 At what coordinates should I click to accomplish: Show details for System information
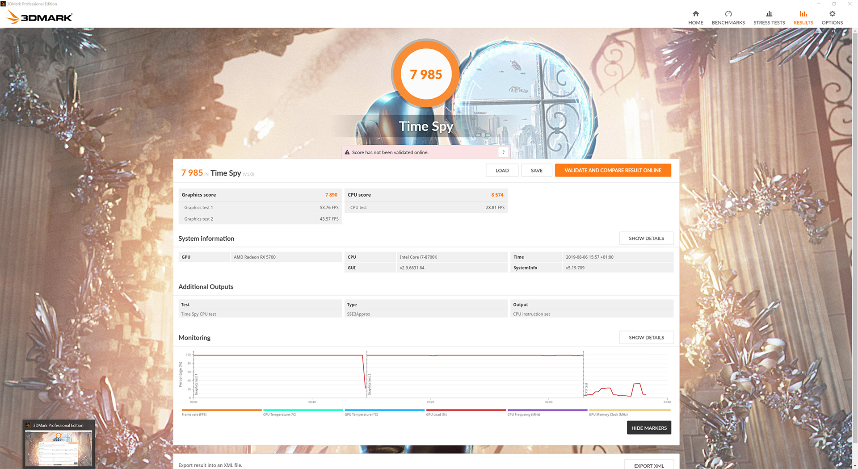646,239
